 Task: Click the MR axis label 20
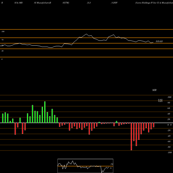coord(169,119)
